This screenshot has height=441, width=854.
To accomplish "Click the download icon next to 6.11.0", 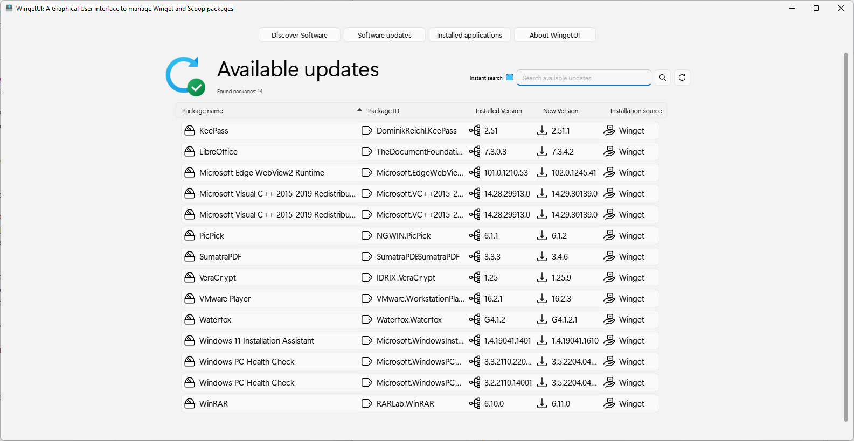I will (542, 403).
